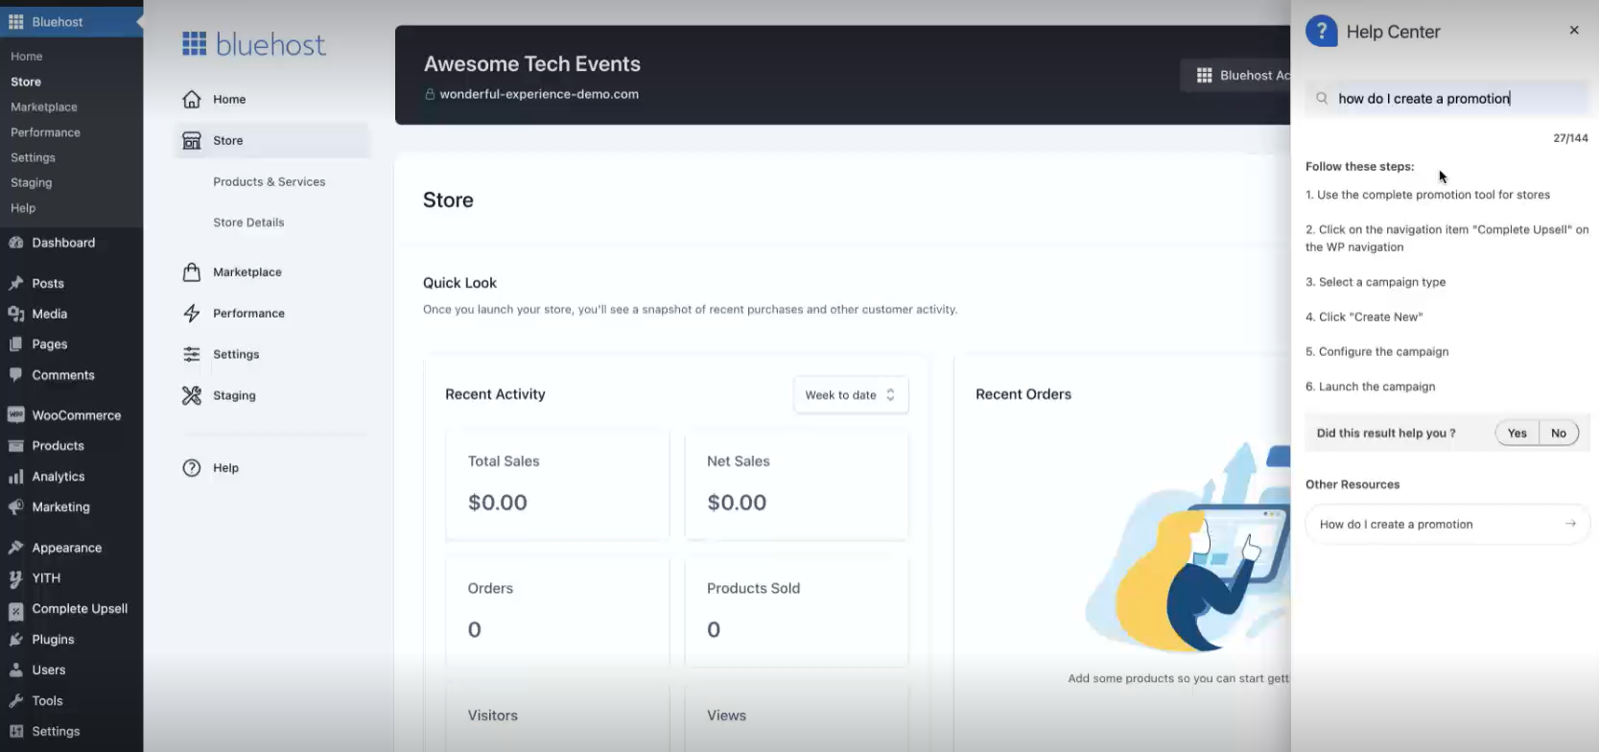
Task: Open the Week to date dropdown
Action: [850, 395]
